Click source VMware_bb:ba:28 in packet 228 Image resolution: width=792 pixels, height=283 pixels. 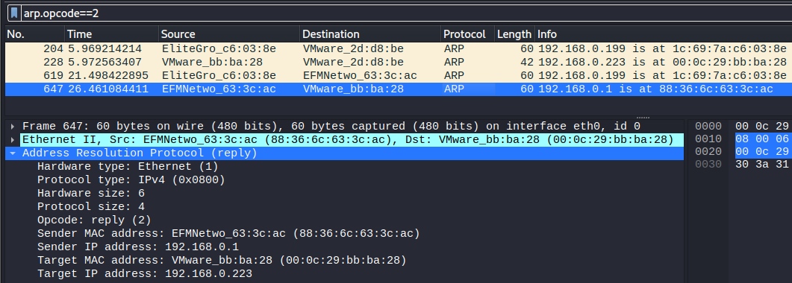click(x=212, y=63)
